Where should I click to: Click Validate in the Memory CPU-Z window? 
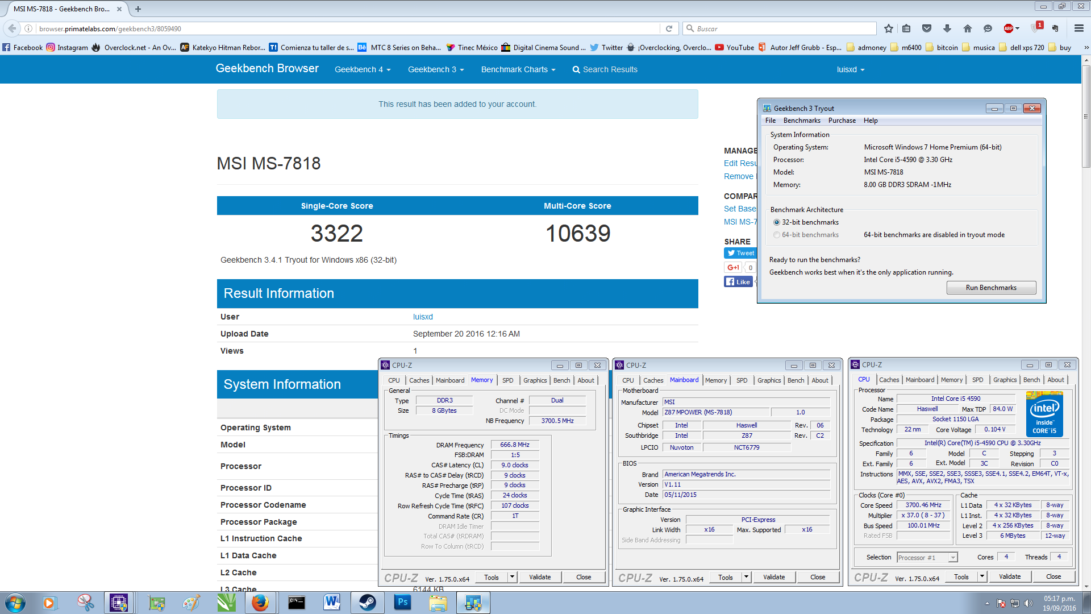coord(540,577)
